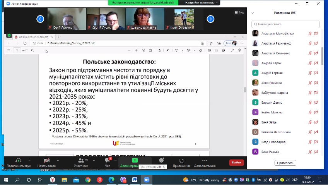Screen dimensions: 328x185
Task: Open the Дополнительно three-dots menu
Action: pos(205,163)
